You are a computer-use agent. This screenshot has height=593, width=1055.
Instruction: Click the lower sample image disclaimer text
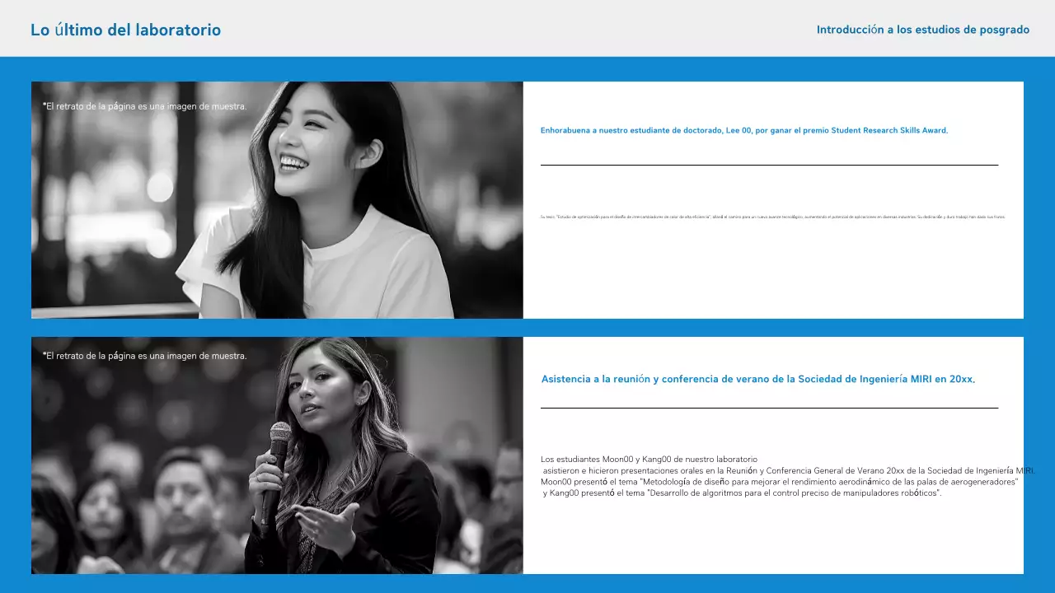click(144, 355)
